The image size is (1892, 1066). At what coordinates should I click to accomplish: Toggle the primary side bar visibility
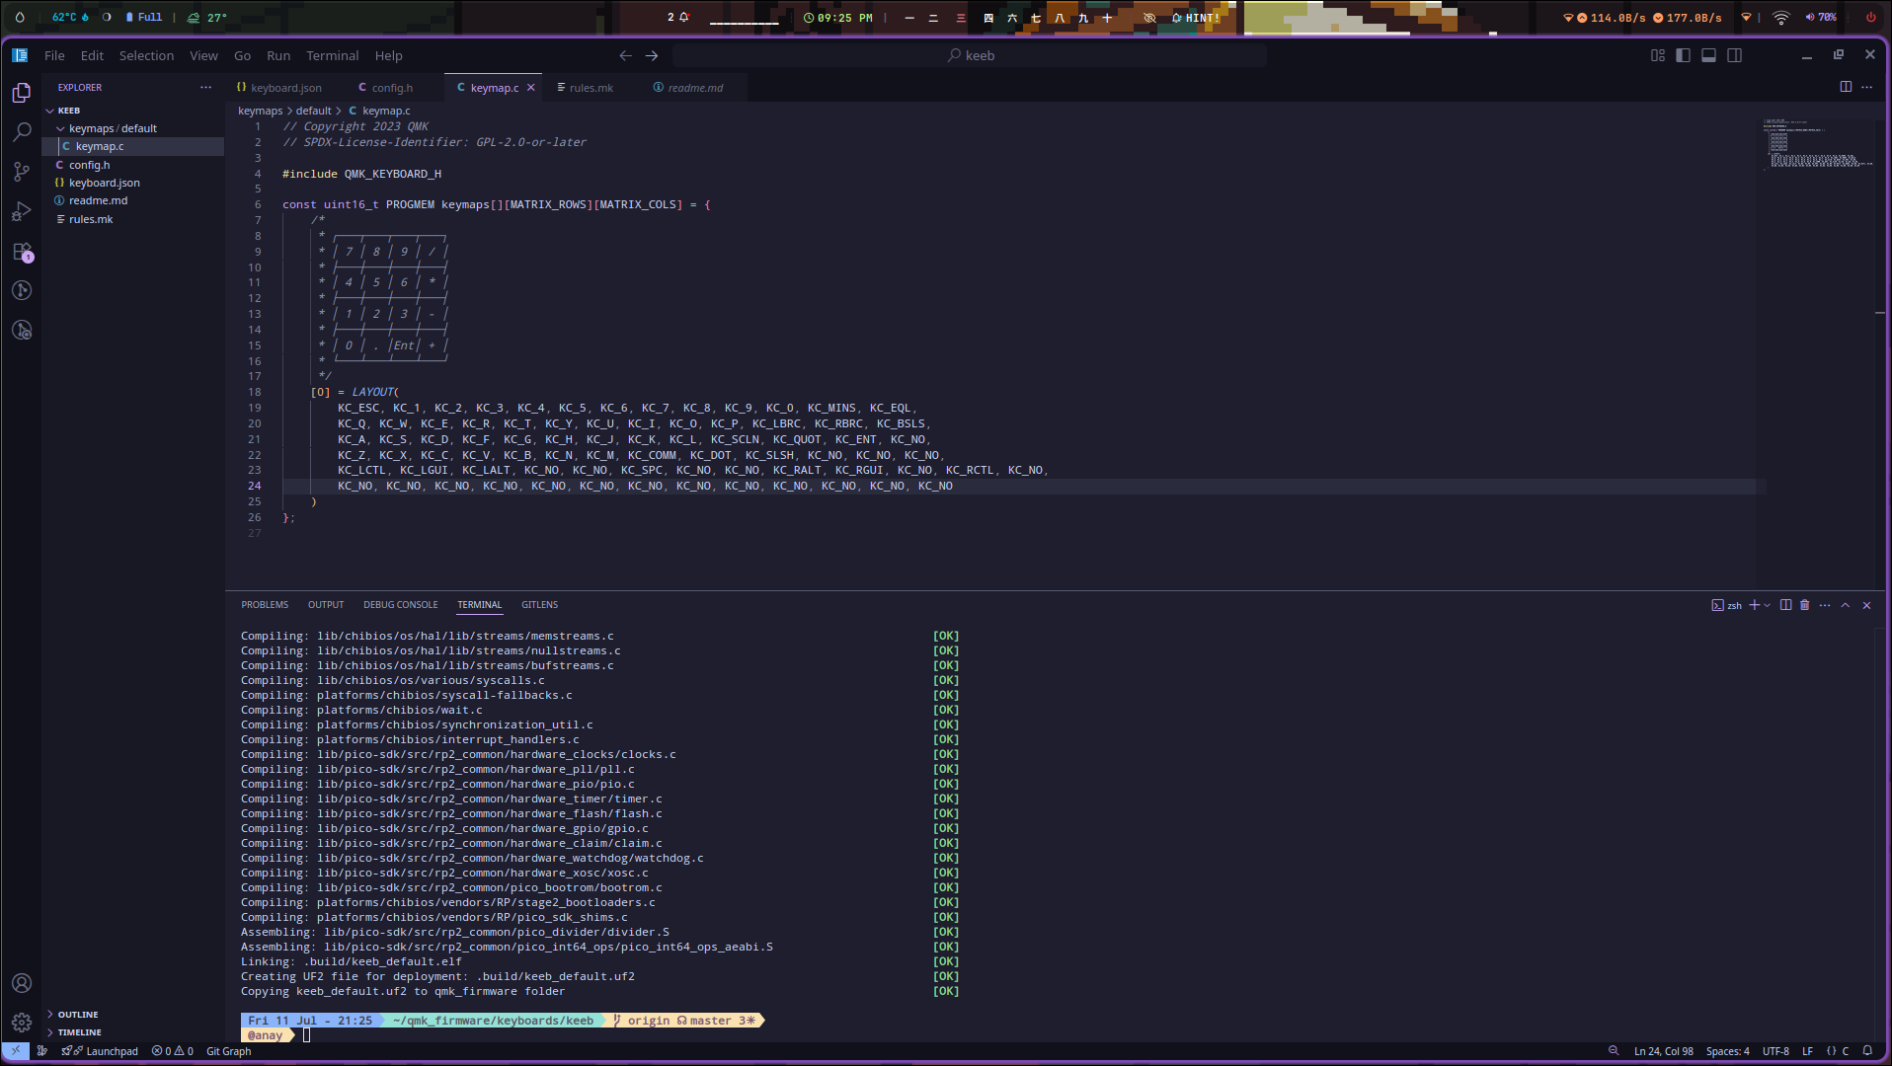click(x=1684, y=55)
